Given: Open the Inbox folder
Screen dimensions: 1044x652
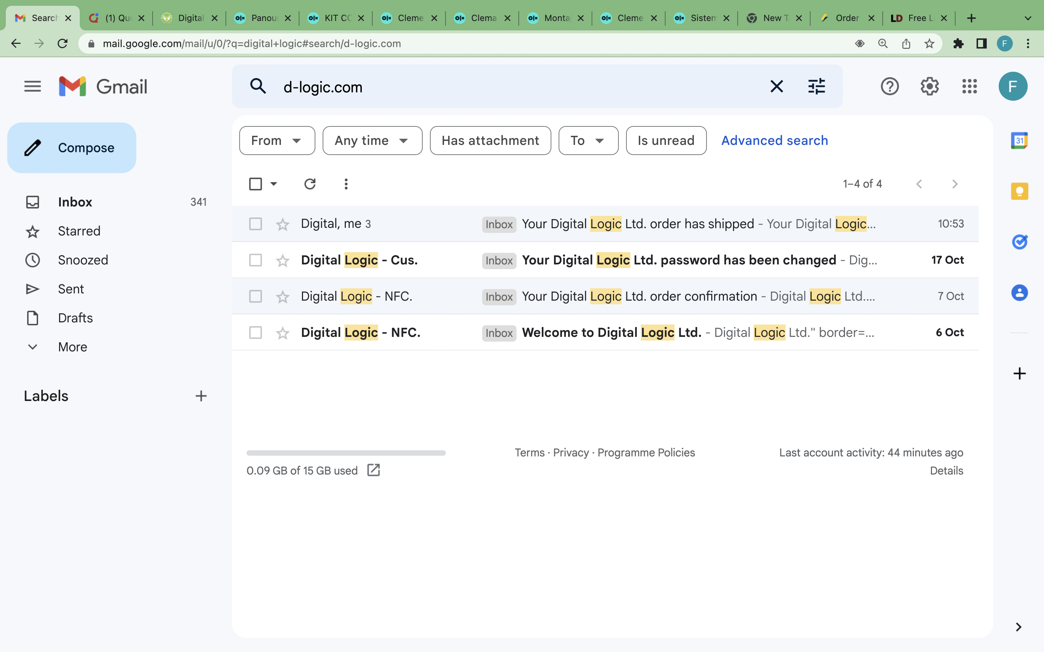Looking at the screenshot, I should [x=75, y=202].
